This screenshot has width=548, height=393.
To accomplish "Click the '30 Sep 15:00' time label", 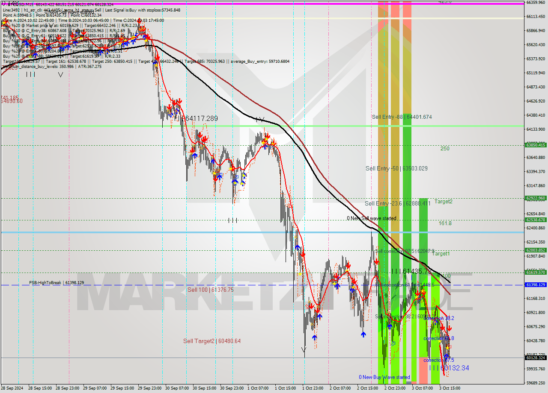I will (x=205, y=388).
